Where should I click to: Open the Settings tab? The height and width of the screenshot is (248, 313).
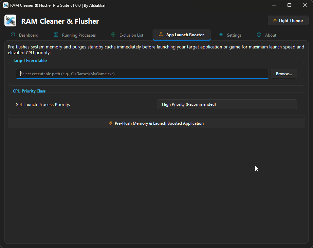pyautogui.click(x=230, y=35)
